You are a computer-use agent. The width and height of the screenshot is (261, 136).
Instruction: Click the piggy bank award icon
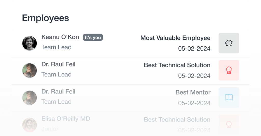(x=229, y=43)
